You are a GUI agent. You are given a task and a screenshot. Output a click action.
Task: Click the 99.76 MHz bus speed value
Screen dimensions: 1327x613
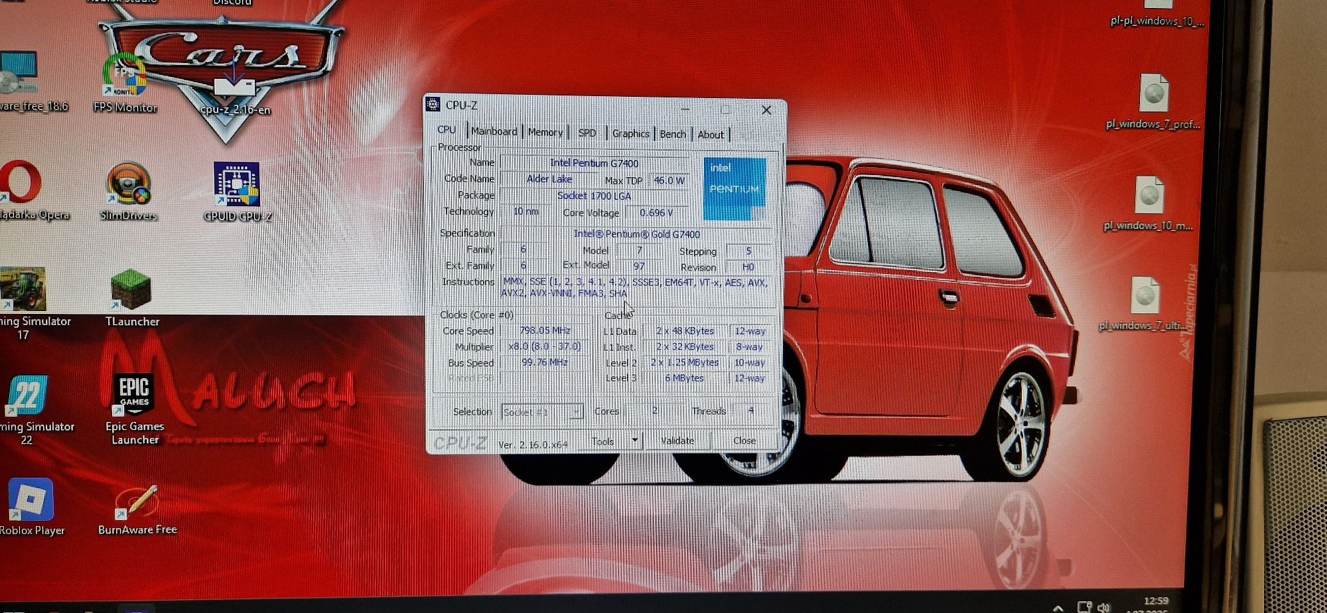(x=545, y=362)
